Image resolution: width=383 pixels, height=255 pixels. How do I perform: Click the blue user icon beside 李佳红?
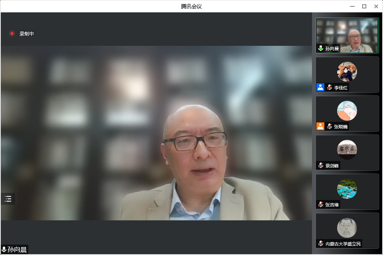pos(320,87)
